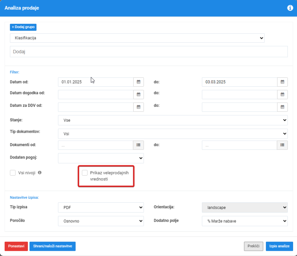The image size is (297, 256).
Task: Focus the Datum za DDV od input
Action: tap(96, 107)
